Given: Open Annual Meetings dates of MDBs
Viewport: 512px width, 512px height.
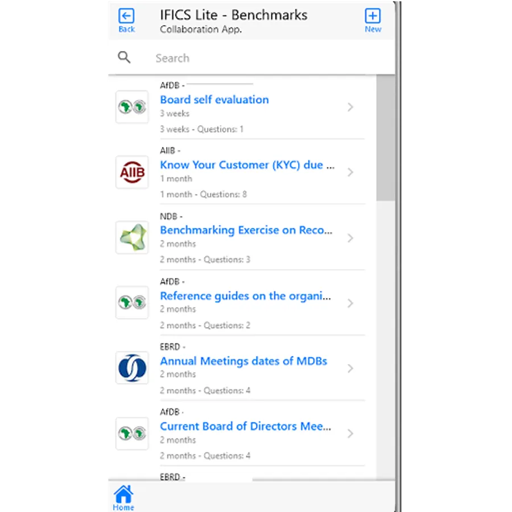Looking at the screenshot, I should 243,361.
